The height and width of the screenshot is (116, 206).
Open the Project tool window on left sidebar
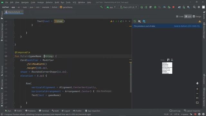2,15
